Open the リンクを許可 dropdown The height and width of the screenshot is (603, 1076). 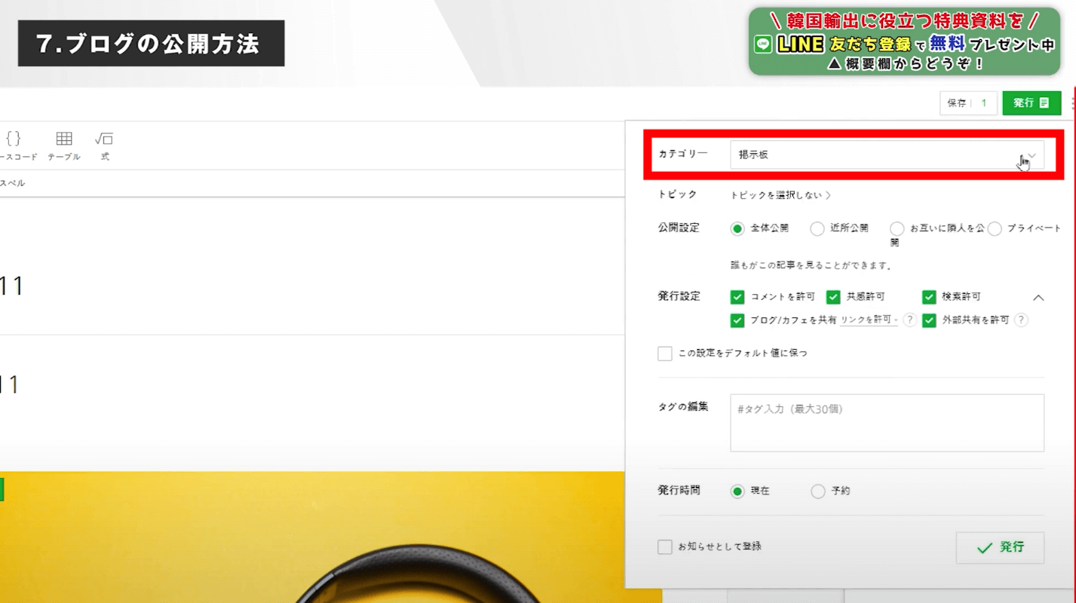coord(869,320)
